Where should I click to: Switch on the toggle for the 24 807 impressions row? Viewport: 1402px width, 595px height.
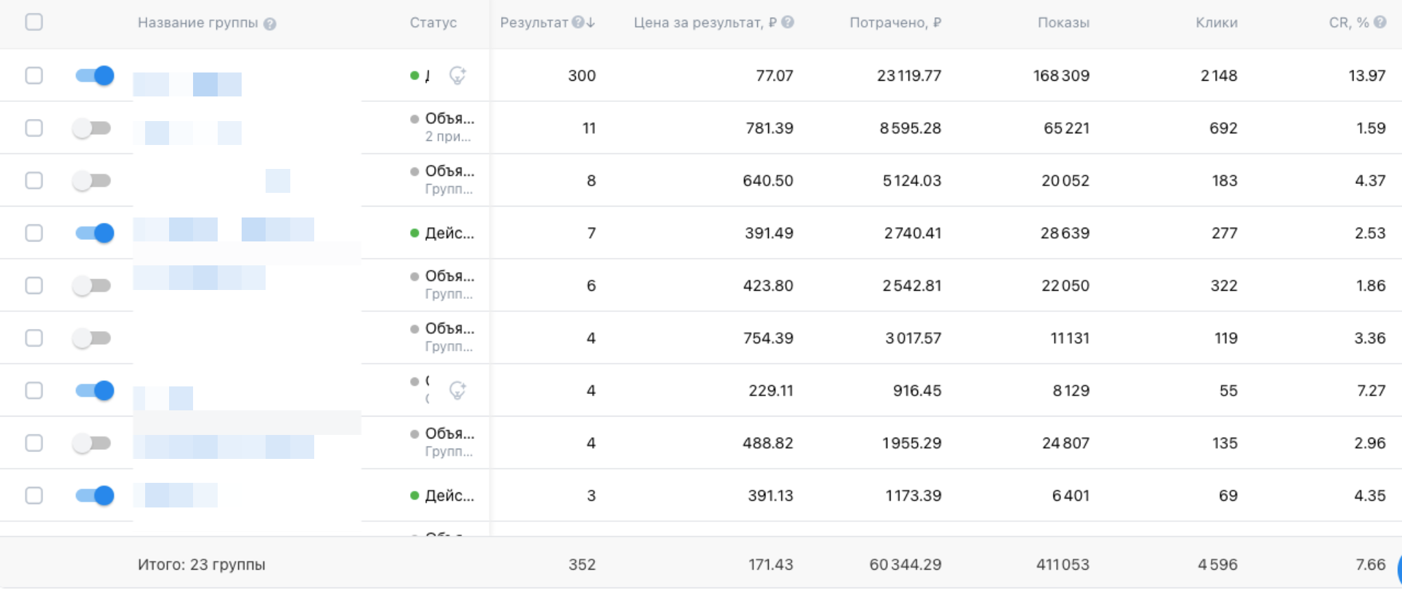[x=92, y=443]
